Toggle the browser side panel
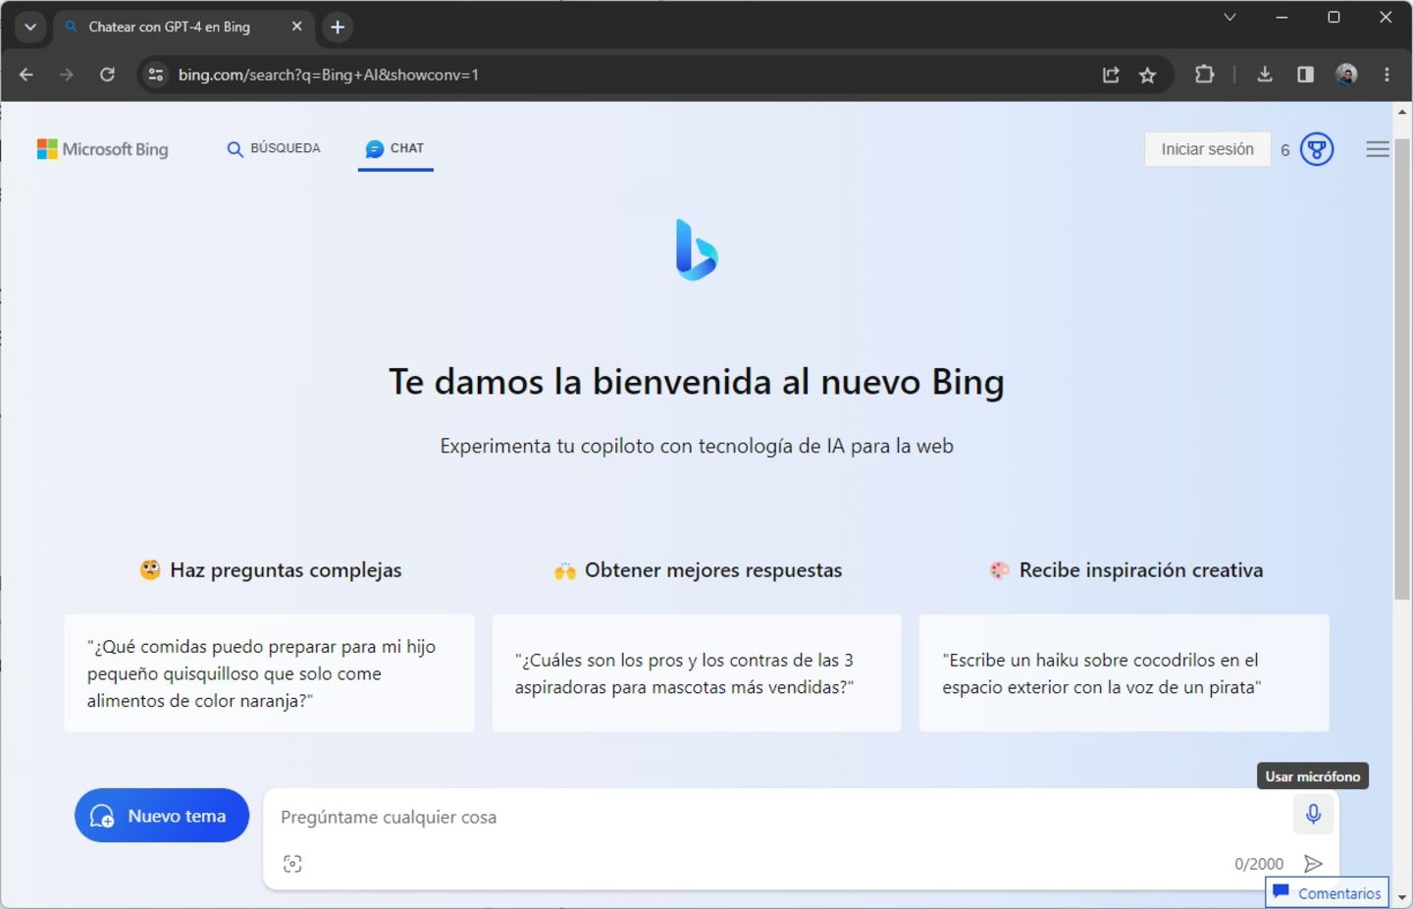 pos(1305,75)
